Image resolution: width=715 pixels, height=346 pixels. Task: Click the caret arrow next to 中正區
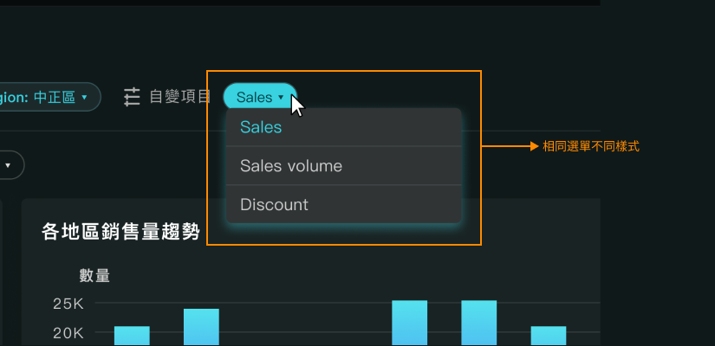(x=84, y=97)
